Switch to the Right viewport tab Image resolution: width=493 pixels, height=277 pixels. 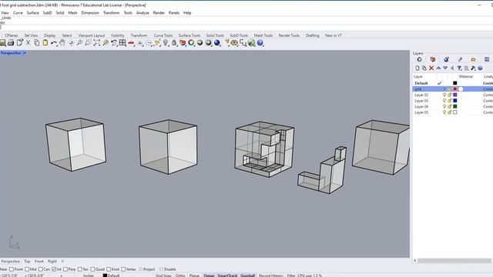52,262
